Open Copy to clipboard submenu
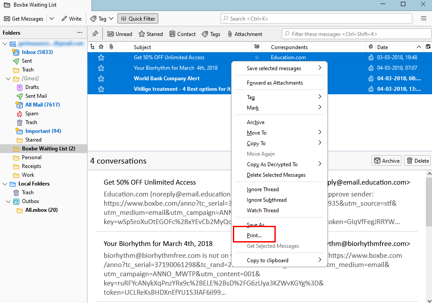This screenshot has height=303, width=432. click(279, 260)
